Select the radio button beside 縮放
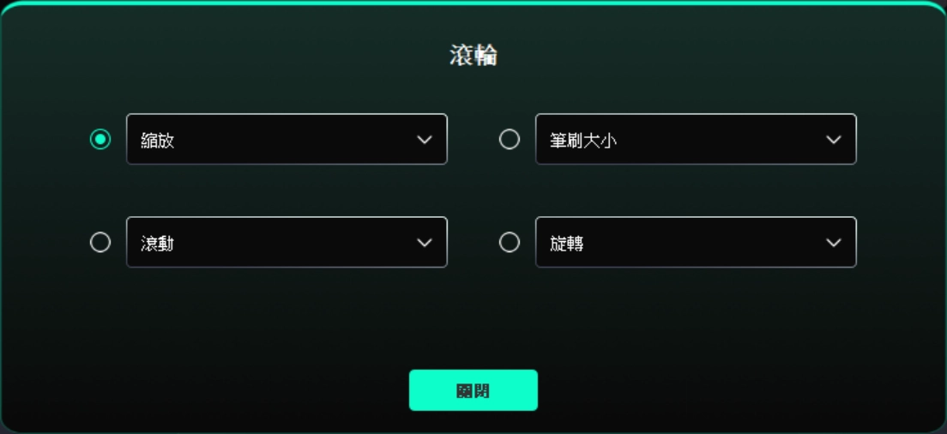947x434 pixels. (x=100, y=140)
